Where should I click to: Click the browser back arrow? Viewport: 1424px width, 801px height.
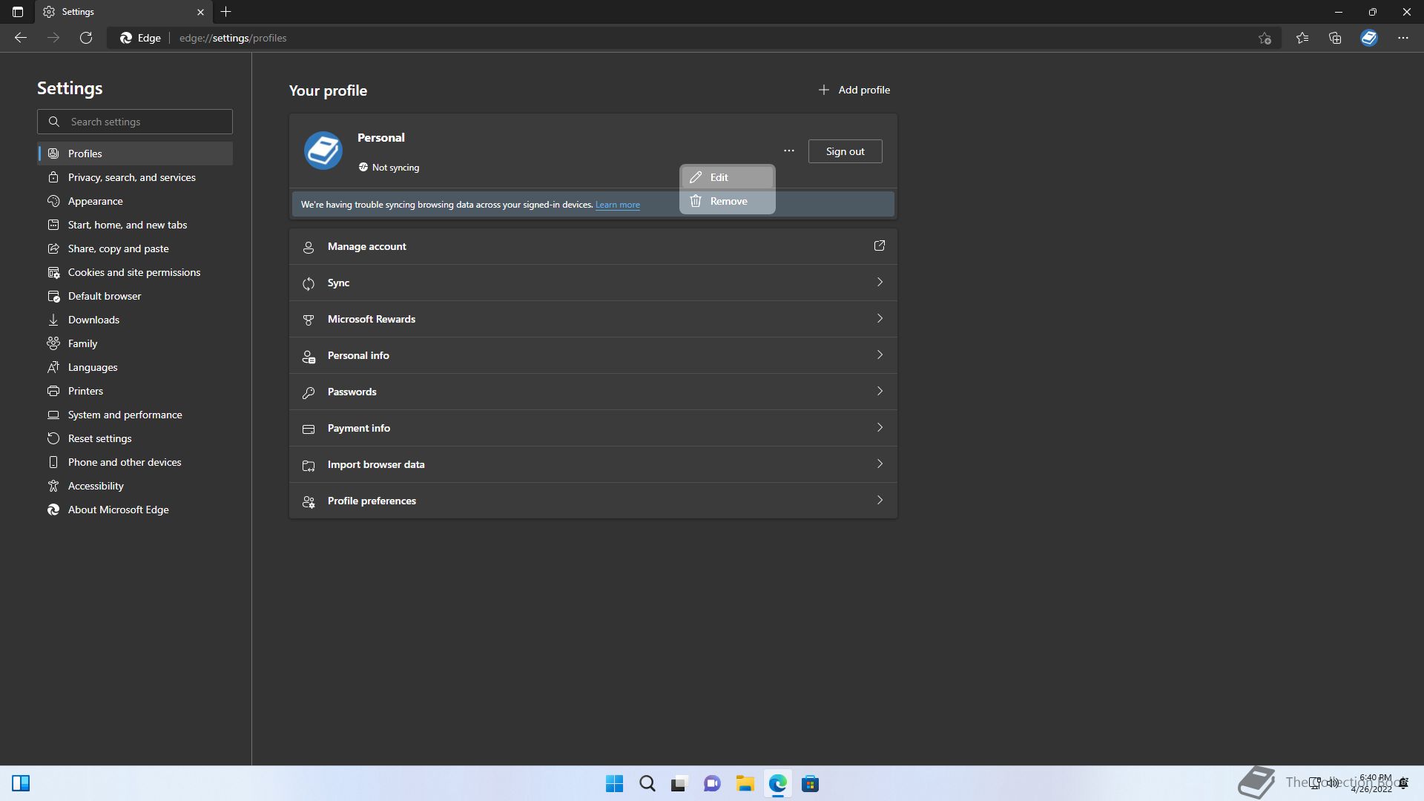click(x=21, y=38)
